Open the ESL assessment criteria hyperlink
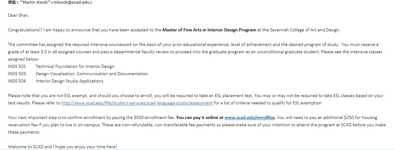394x150 pixels. point(137,103)
